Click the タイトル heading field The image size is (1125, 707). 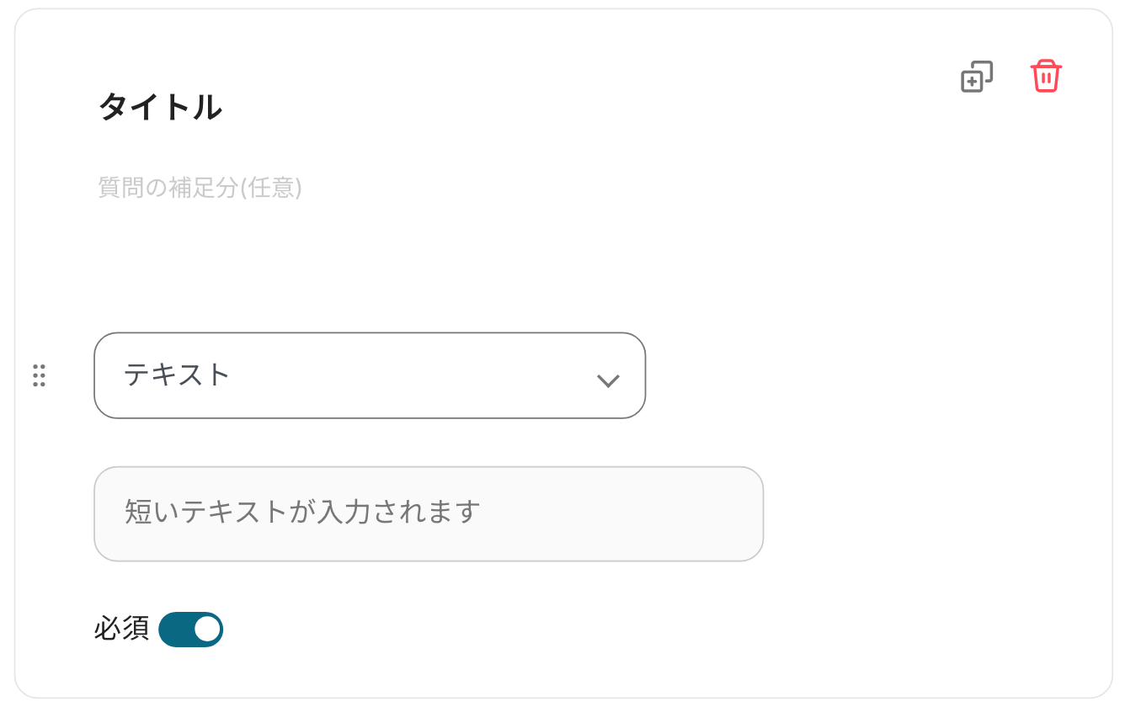161,108
